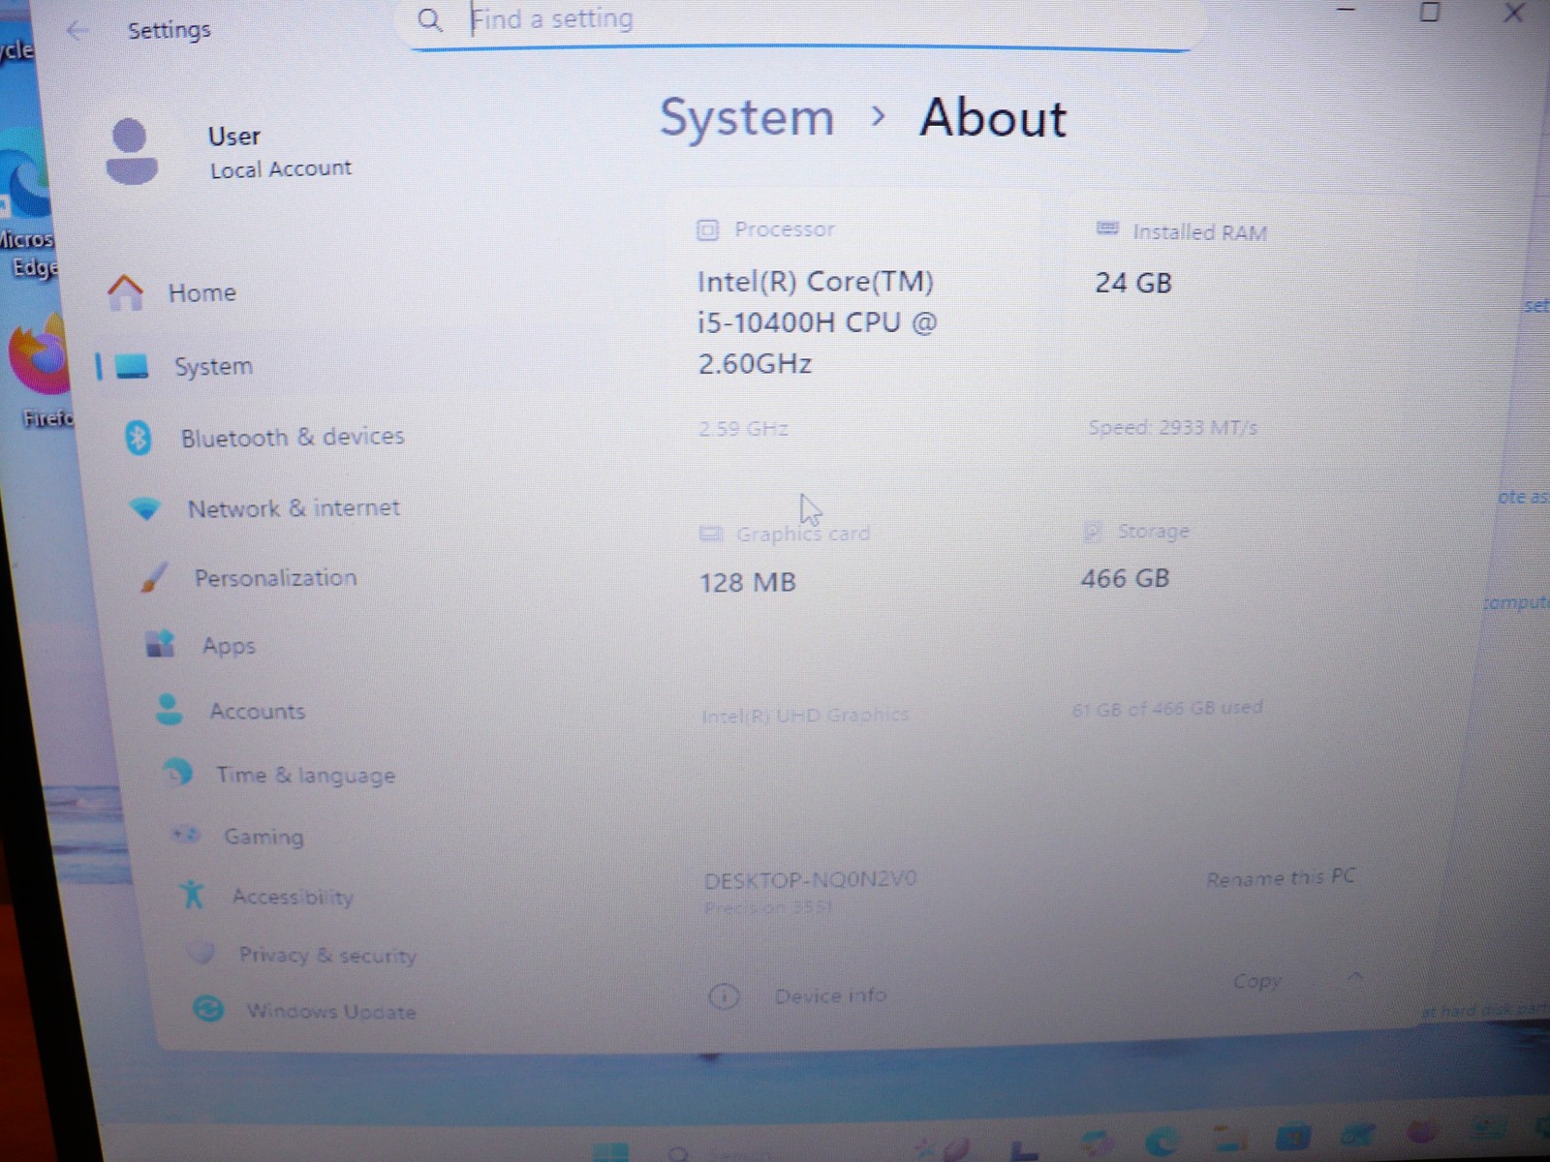Viewport: 1550px width, 1162px height.
Task: Open Accessibility via figure icon
Action: coord(192,894)
